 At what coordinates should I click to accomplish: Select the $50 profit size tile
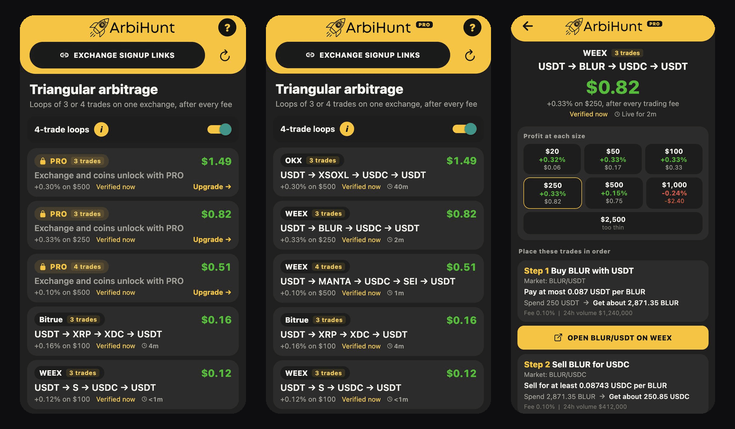pos(613,159)
